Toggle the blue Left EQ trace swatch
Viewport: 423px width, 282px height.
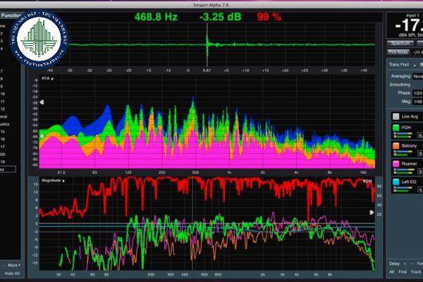click(395, 182)
